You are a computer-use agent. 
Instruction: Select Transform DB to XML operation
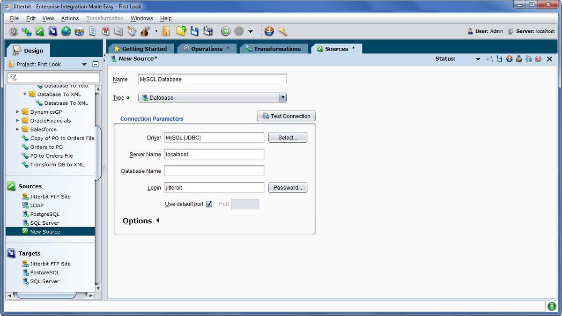point(57,164)
